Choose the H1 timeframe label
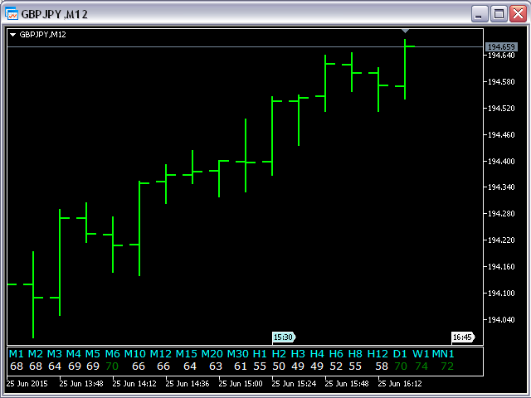 (260, 354)
